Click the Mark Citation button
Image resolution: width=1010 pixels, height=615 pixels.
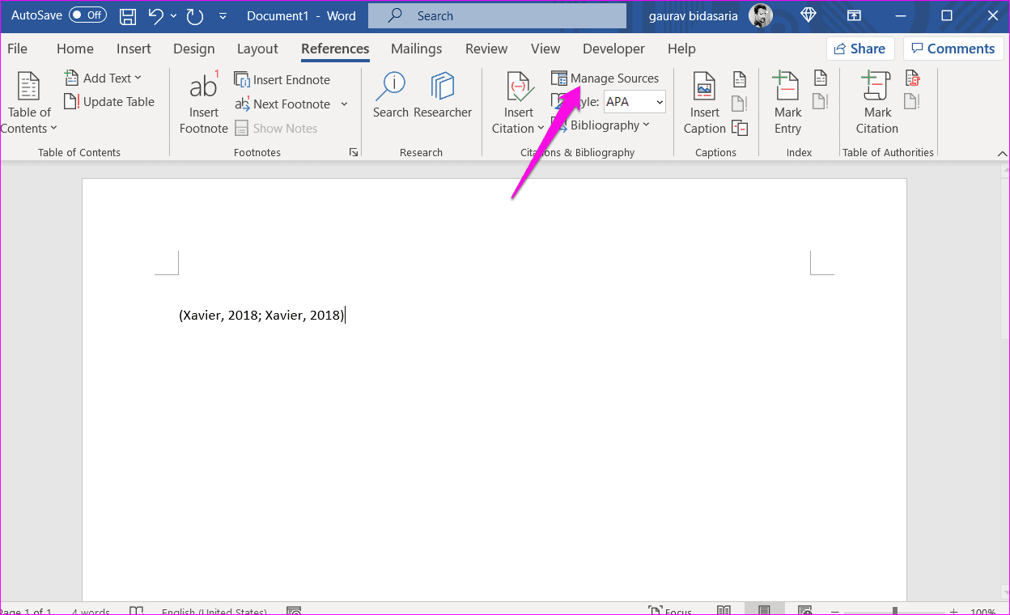pyautogui.click(x=877, y=103)
